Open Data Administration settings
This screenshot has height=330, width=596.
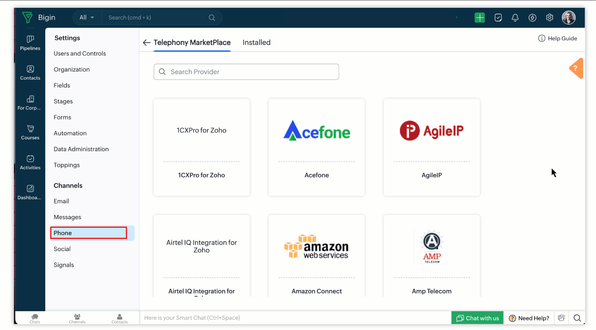click(81, 149)
